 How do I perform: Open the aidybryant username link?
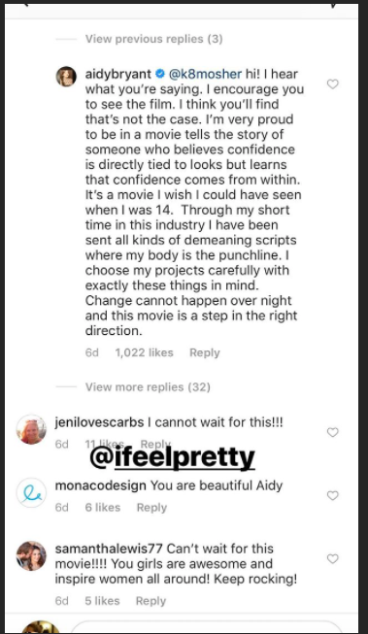118,75
